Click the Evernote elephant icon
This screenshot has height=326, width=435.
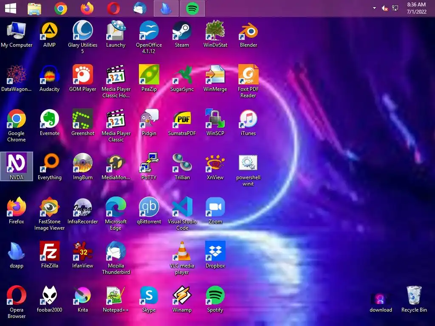coord(49,119)
